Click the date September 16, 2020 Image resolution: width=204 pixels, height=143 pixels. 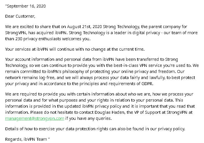pos(26,6)
